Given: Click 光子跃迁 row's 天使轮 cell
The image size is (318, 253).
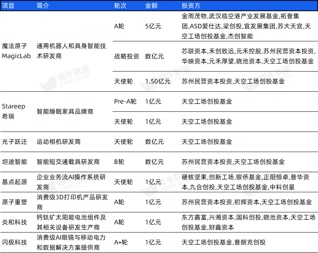Looking at the screenshot, I should (123, 142).
